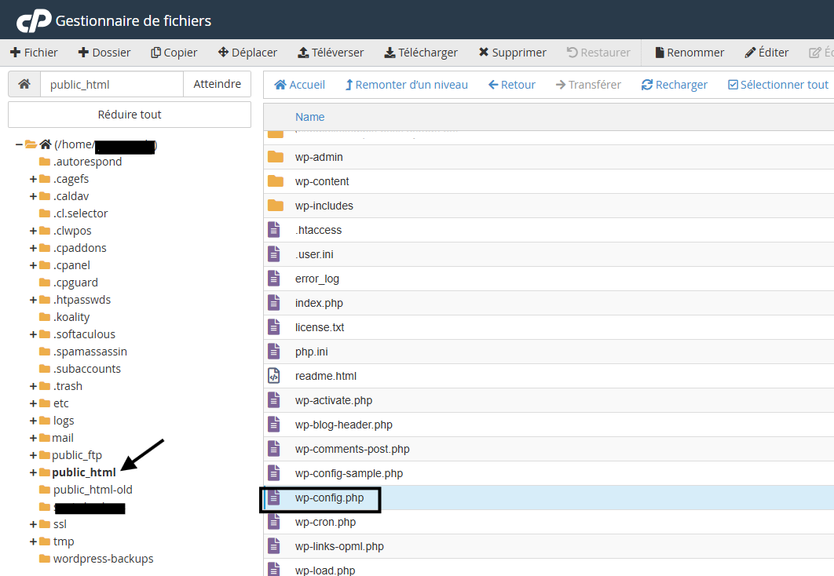Click the cPanel logo in the header
This screenshot has height=576, width=834.
(x=34, y=20)
